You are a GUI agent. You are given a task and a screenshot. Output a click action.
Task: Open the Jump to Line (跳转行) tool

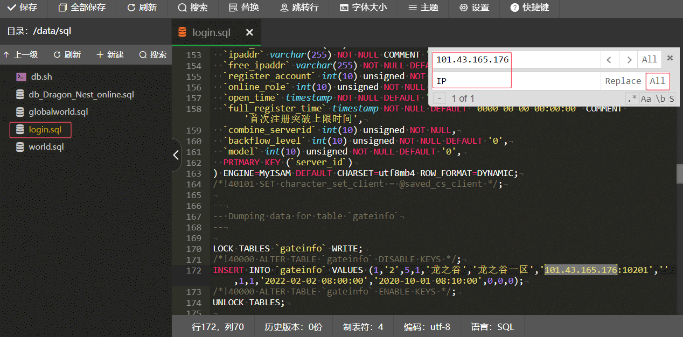299,8
